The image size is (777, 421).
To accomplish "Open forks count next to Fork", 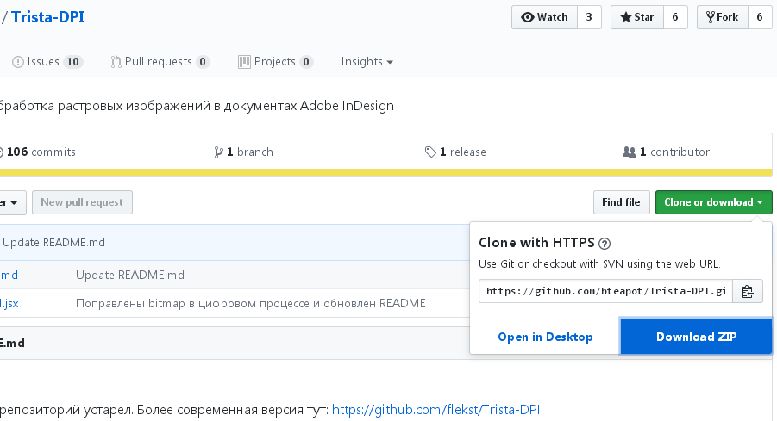I will click(x=760, y=17).
